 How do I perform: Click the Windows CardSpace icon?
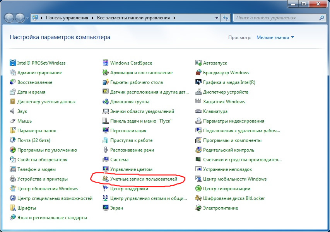point(106,63)
